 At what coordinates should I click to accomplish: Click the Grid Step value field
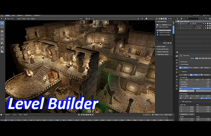click(x=195, y=82)
